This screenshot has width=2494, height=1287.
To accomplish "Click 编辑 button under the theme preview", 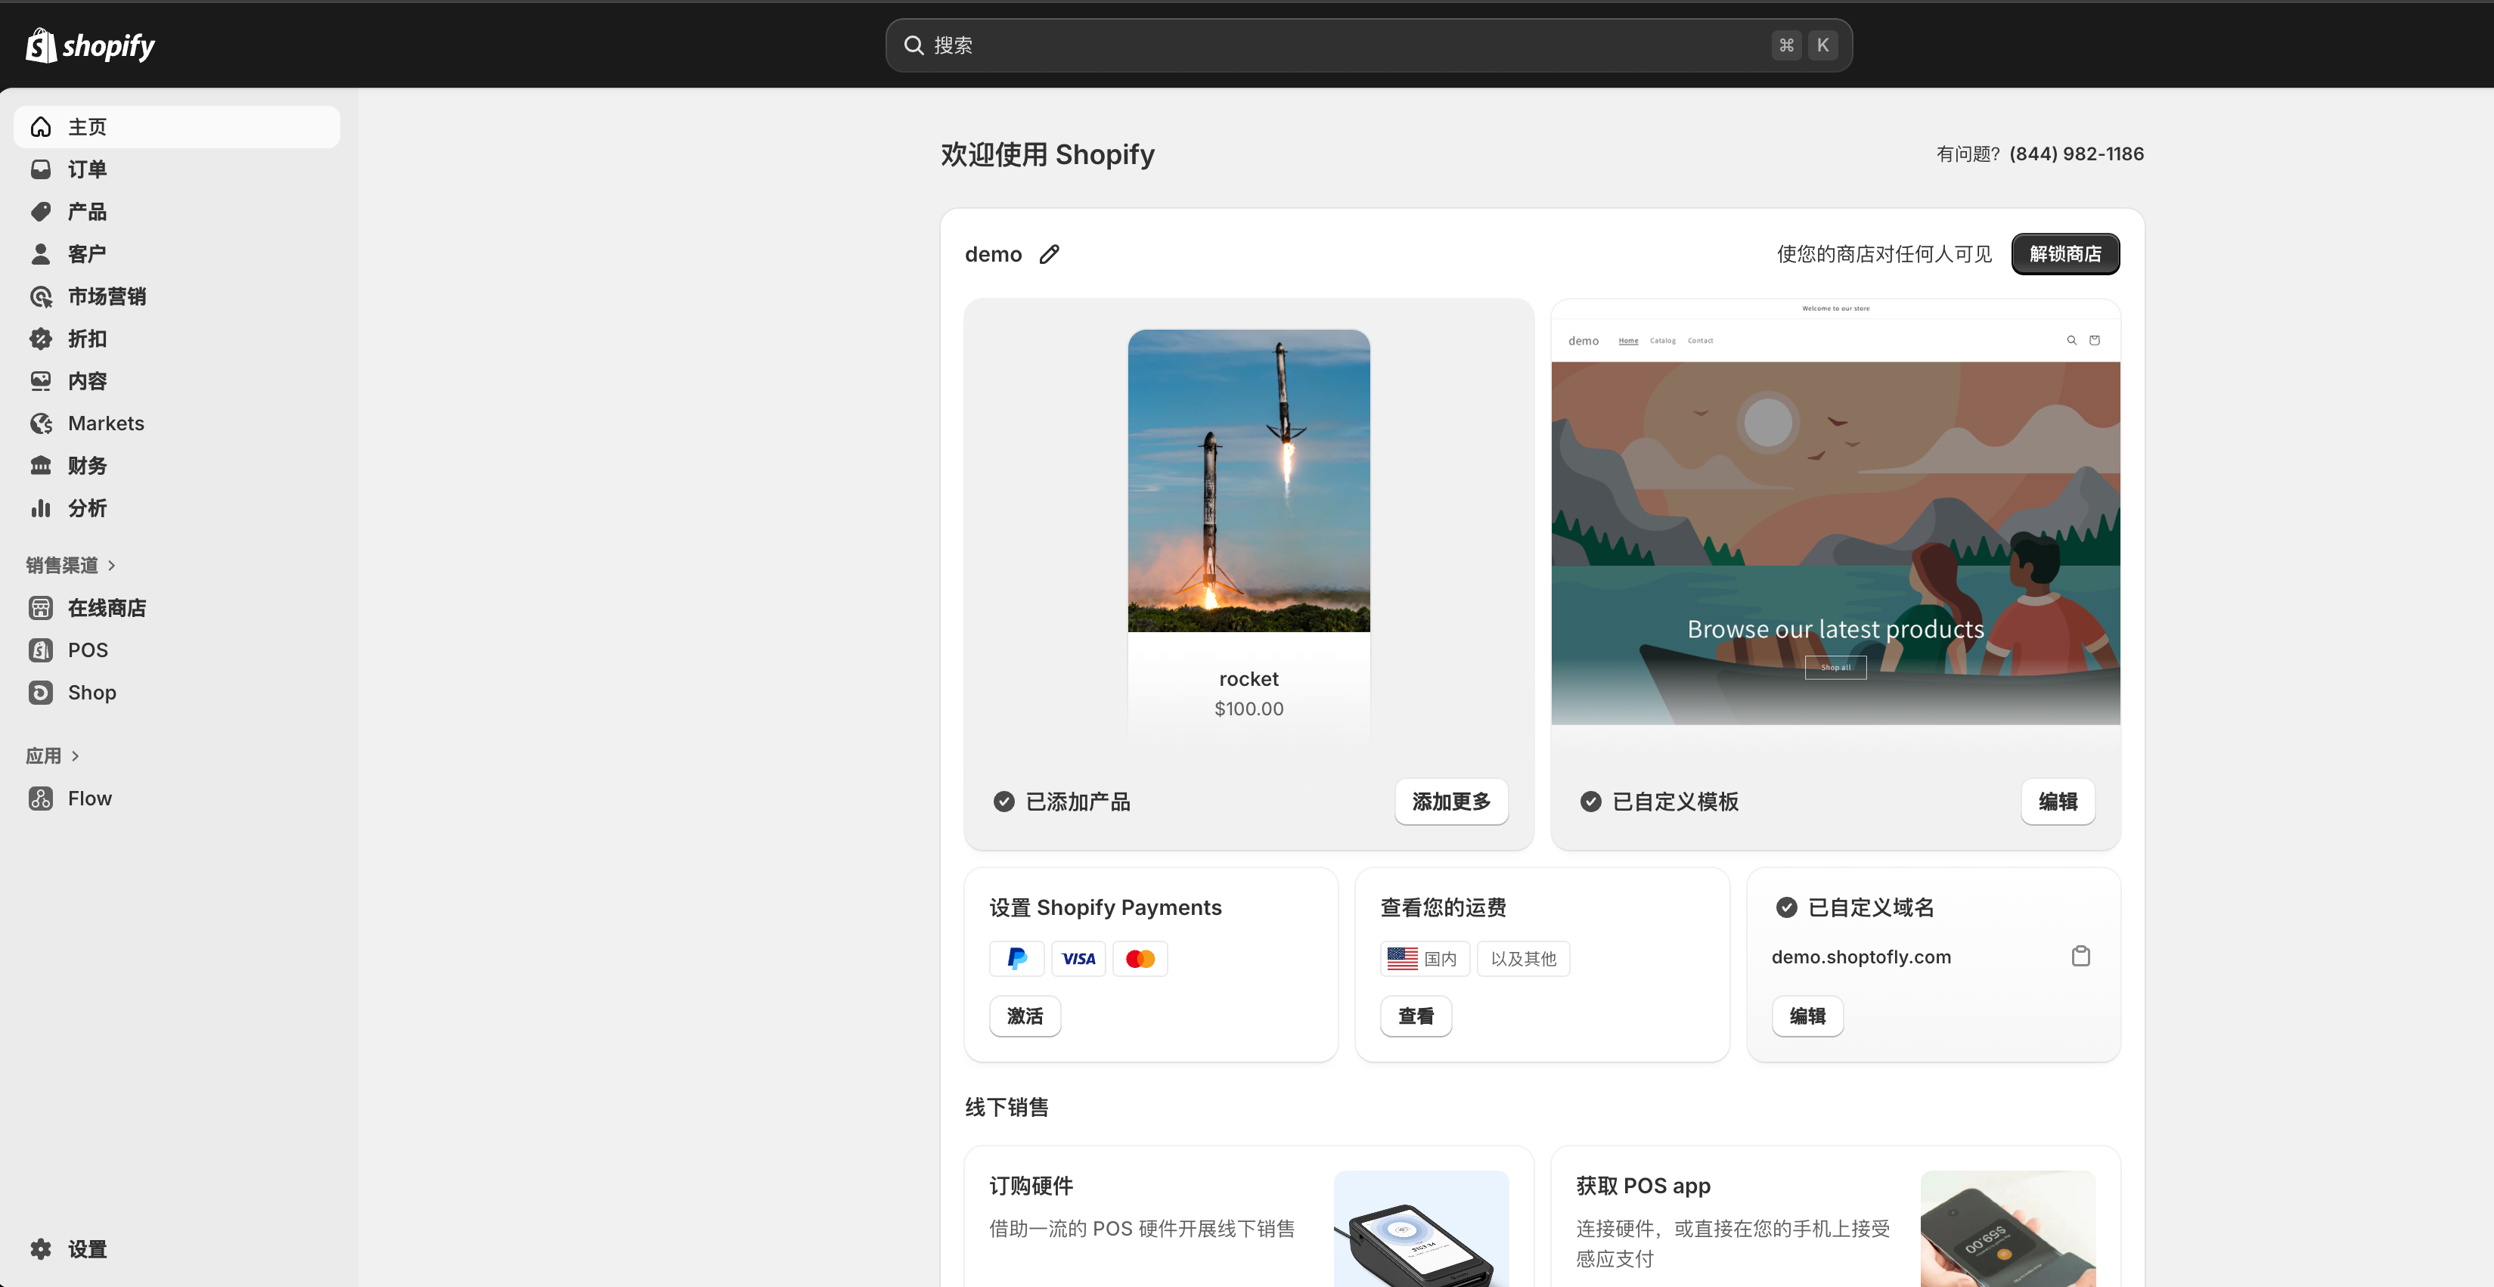I will click(x=2058, y=802).
